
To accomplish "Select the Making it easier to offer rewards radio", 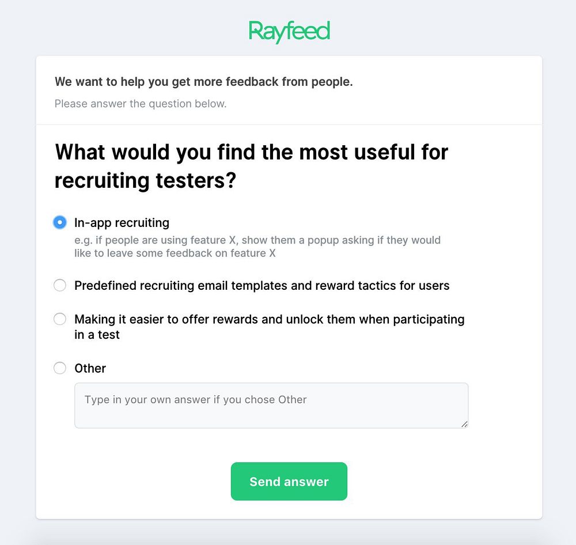I will [x=60, y=319].
